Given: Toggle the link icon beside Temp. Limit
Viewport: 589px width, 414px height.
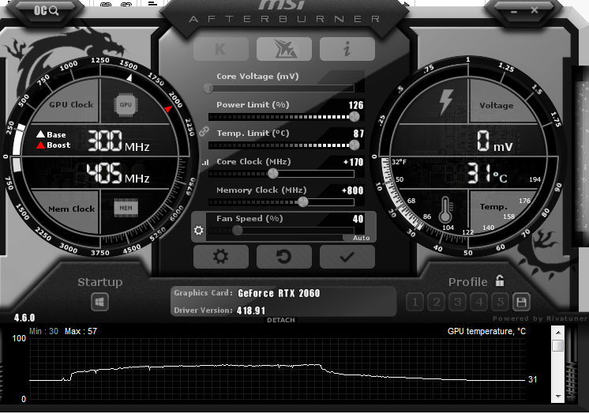Looking at the screenshot, I should coord(204,131).
